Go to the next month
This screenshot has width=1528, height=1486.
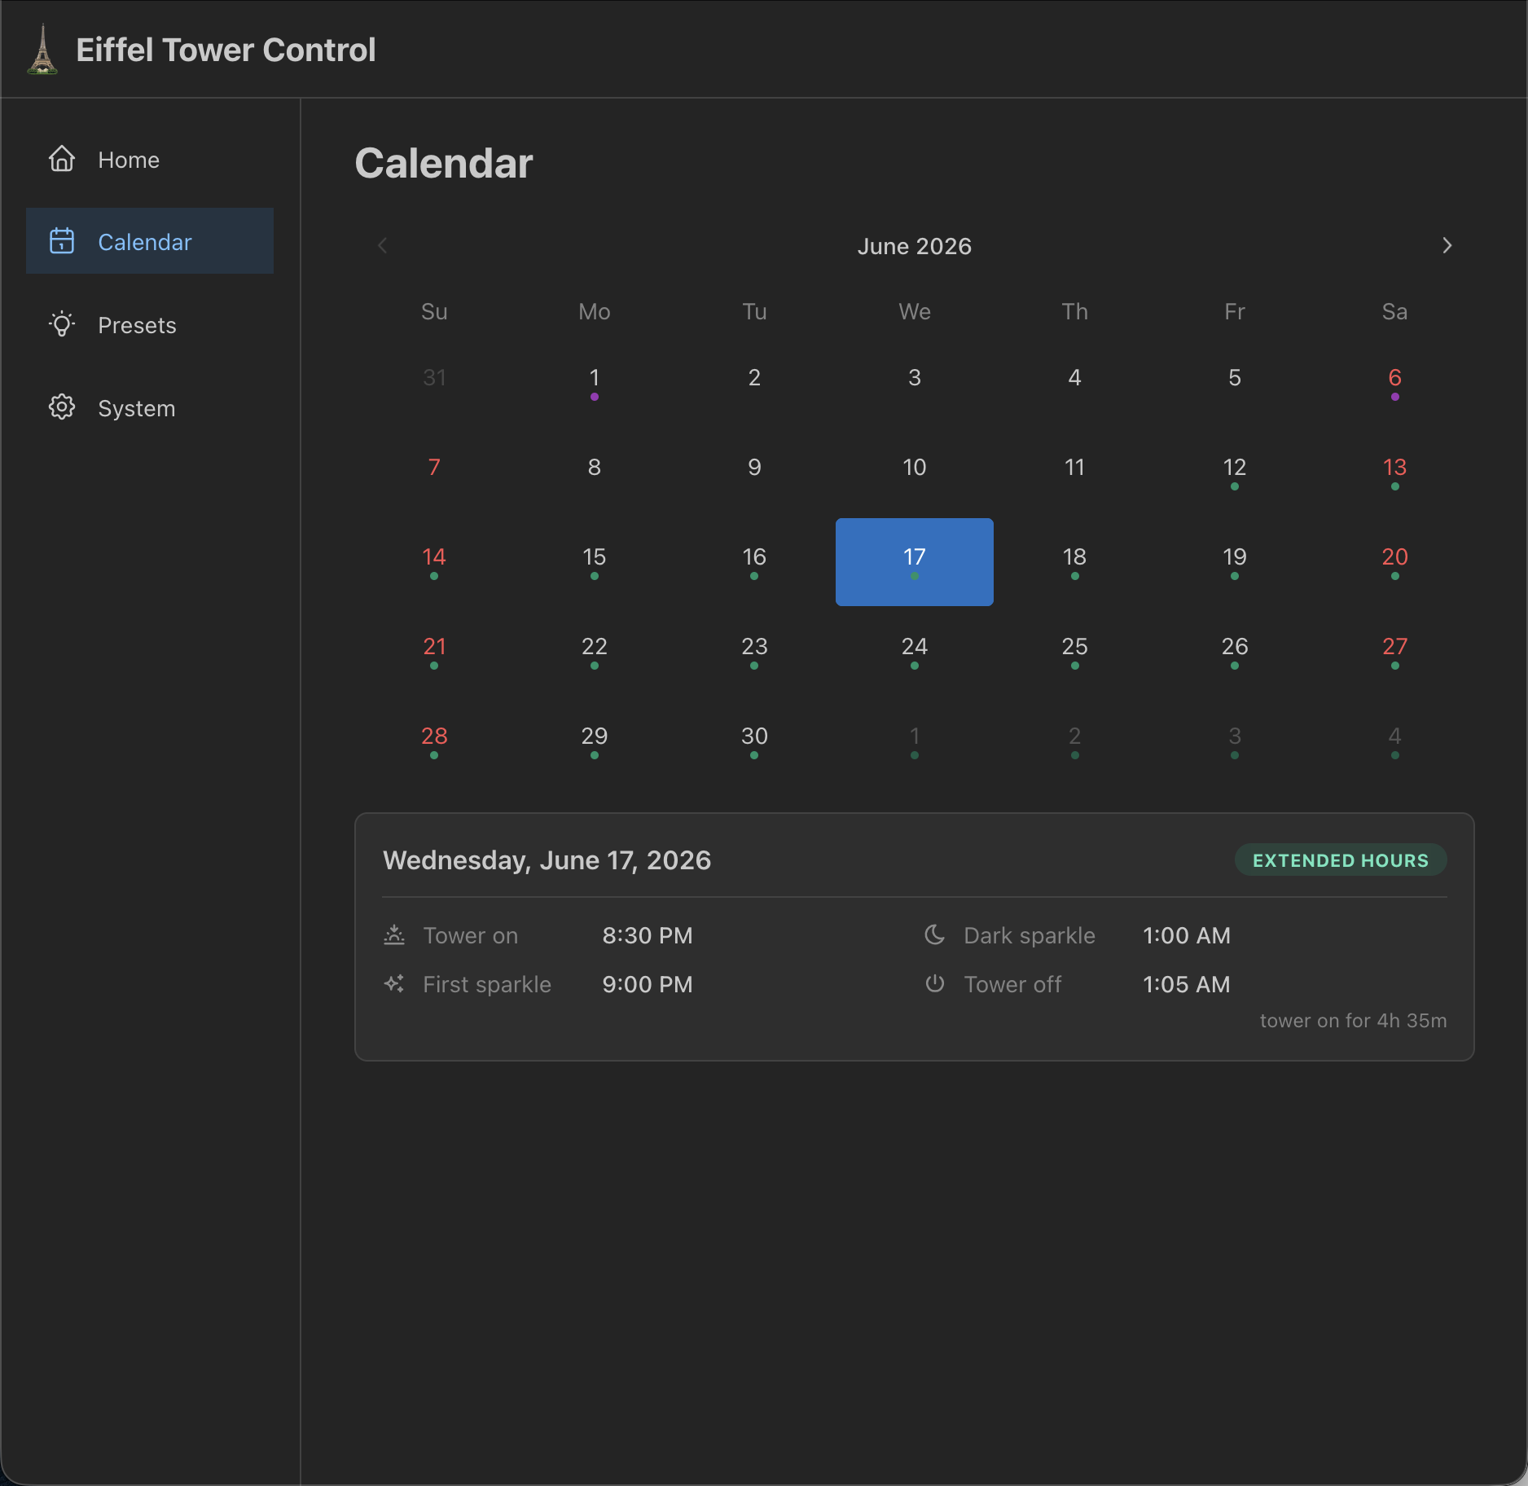(1447, 245)
